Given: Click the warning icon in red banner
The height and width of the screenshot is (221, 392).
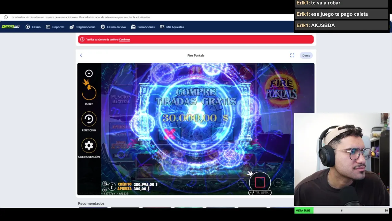Looking at the screenshot, I should 82,40.
